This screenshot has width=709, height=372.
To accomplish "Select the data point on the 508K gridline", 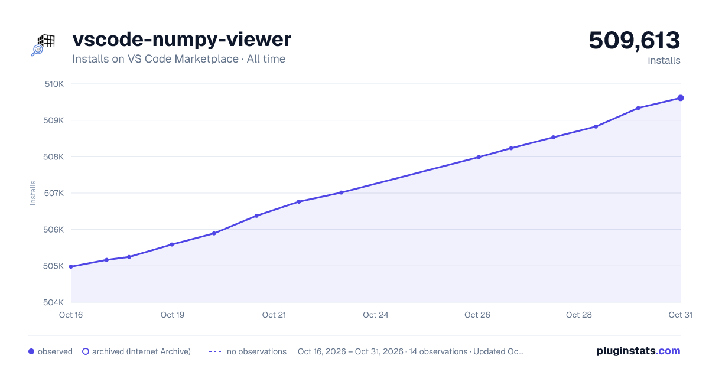I will pyautogui.click(x=479, y=157).
